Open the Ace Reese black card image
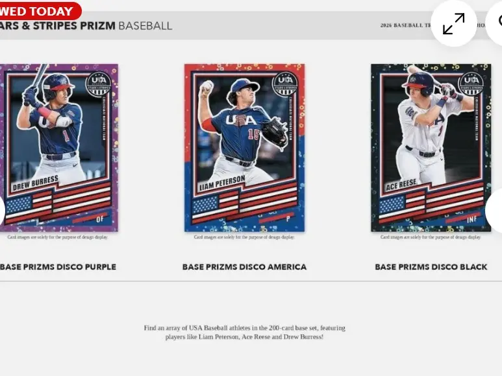This screenshot has height=376, width=502. pyautogui.click(x=431, y=148)
